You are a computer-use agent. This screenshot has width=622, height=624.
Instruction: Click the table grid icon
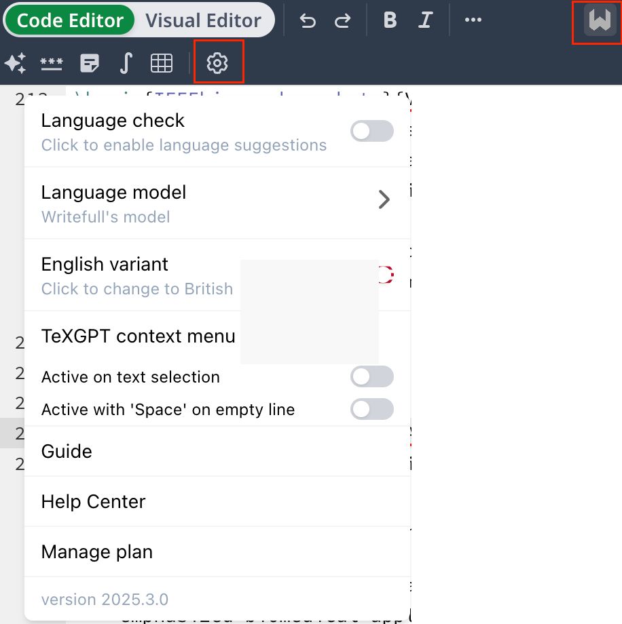pos(161,64)
